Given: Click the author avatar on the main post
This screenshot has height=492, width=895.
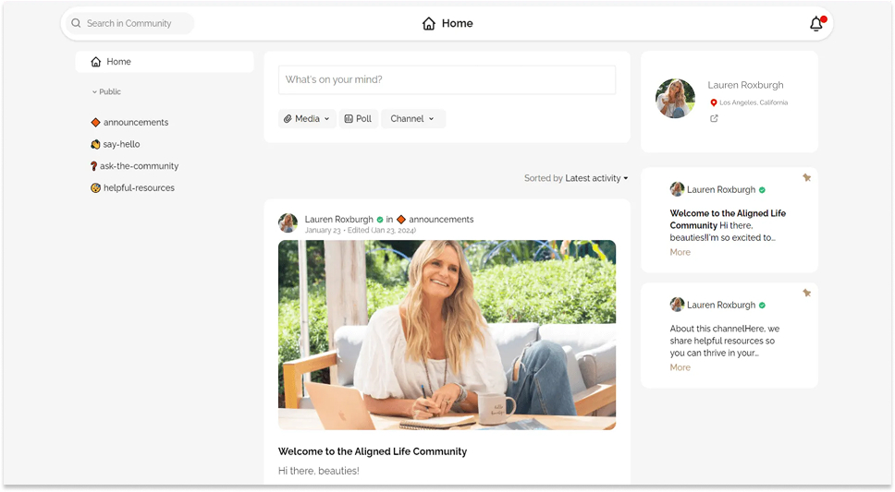Looking at the screenshot, I should coord(288,222).
